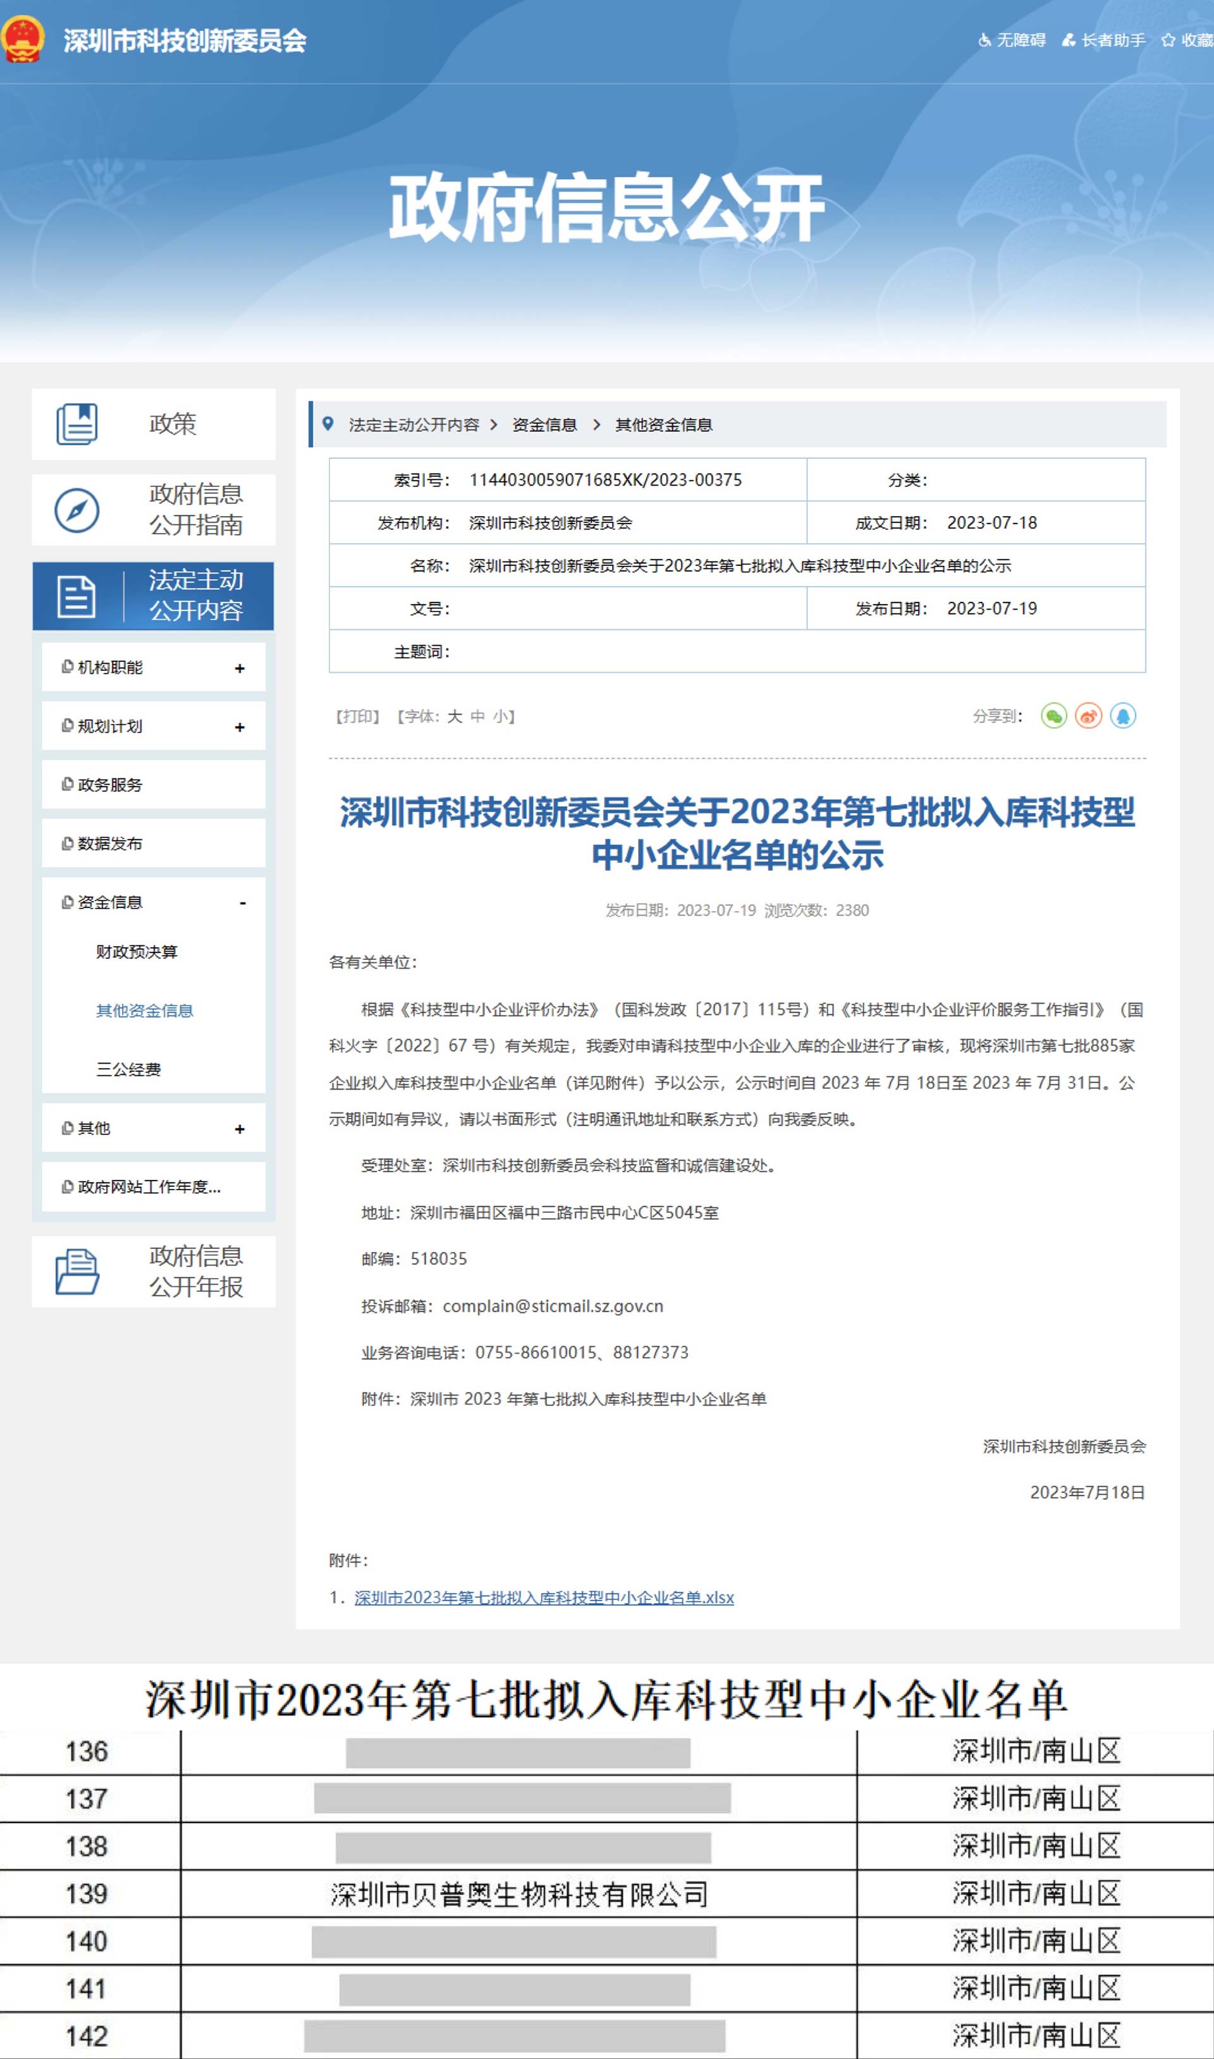Go to 法定主动公开内容 breadcrumb
This screenshot has height=2059, width=1214.
(x=414, y=424)
